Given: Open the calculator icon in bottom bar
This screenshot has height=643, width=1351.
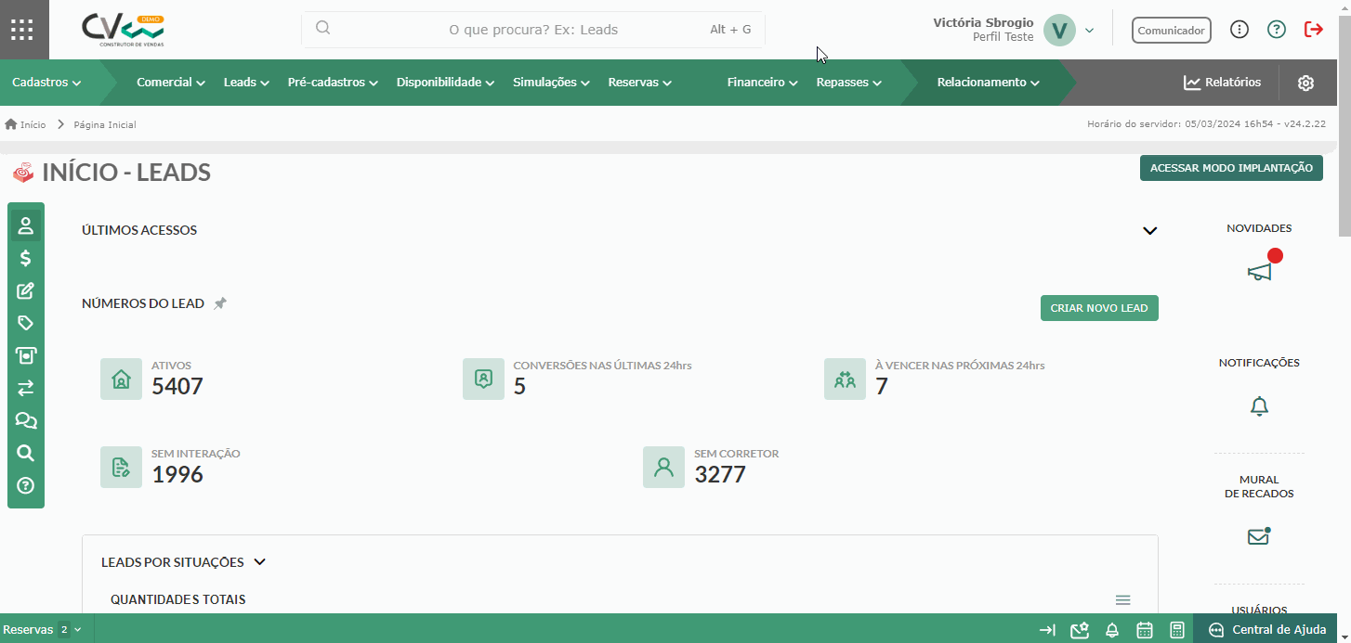Looking at the screenshot, I should [x=1177, y=630].
